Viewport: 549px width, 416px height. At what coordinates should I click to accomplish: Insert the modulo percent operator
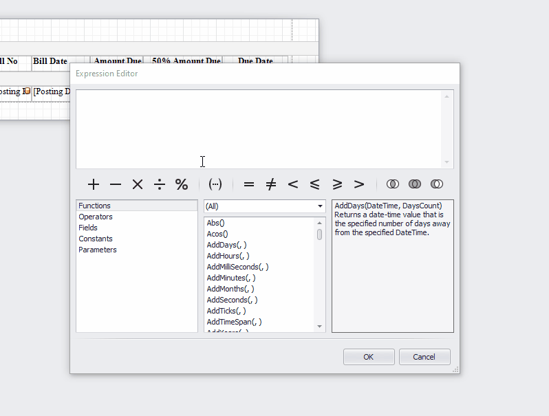point(182,184)
